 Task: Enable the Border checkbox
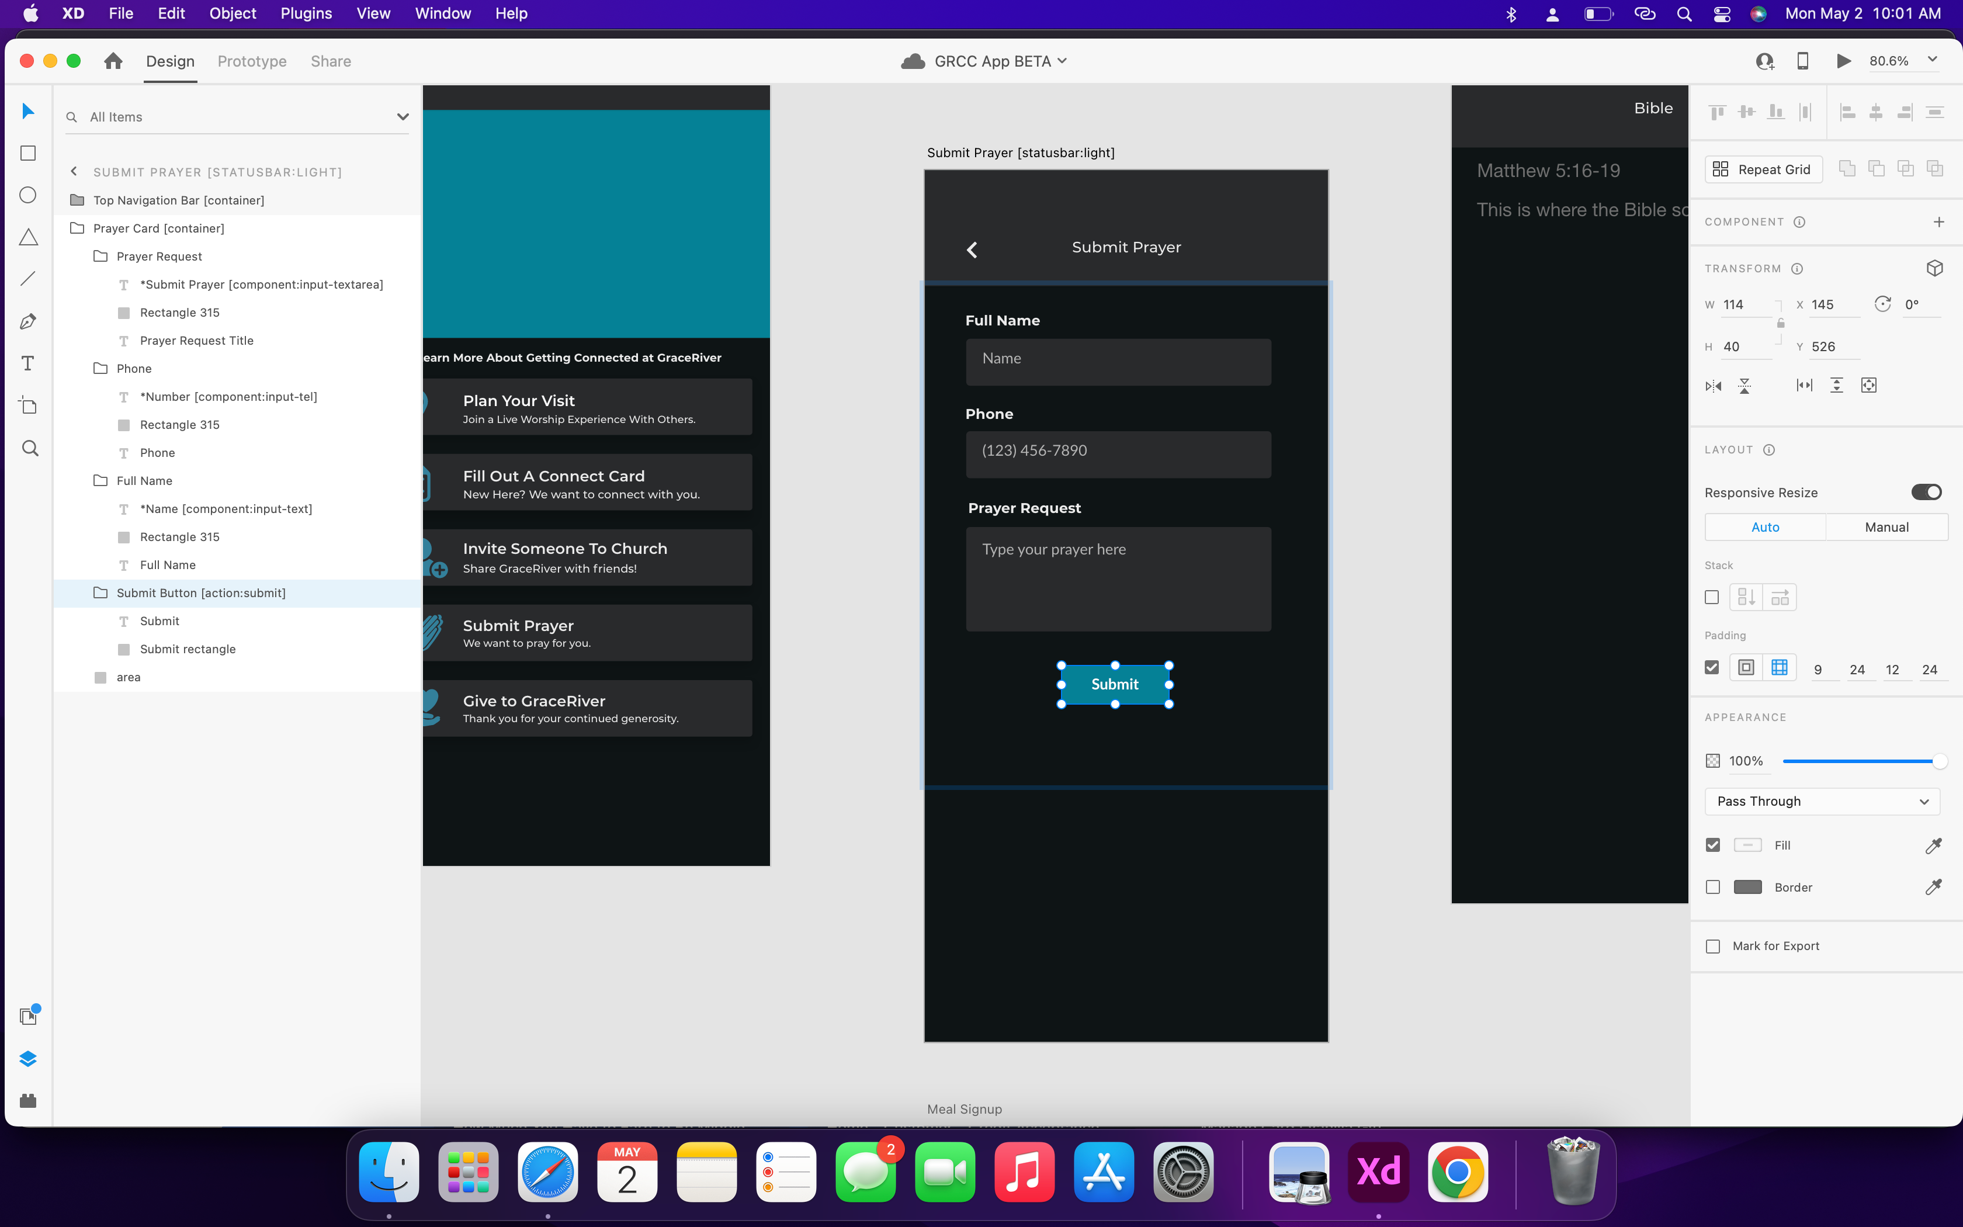pos(1712,887)
